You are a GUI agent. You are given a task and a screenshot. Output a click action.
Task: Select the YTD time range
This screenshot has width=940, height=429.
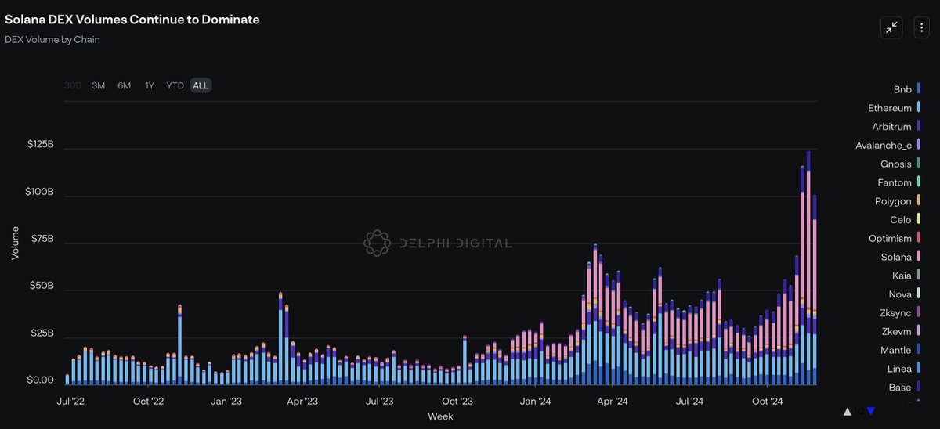point(175,85)
